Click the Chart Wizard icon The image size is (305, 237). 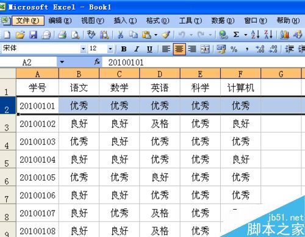[284, 35]
